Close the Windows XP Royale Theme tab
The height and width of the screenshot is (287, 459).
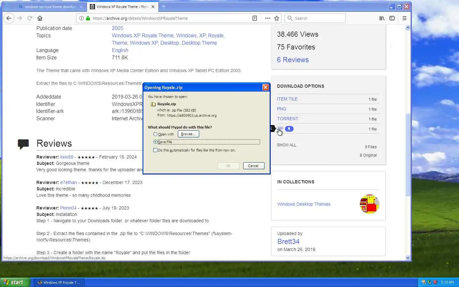[153, 7]
